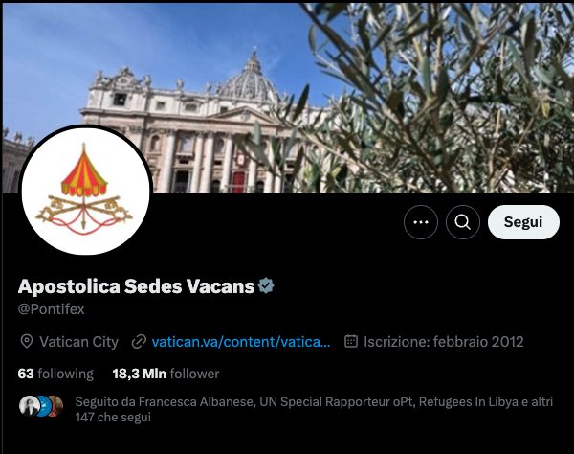Click the search magnifier icon button
The image size is (574, 454).
[x=463, y=222]
